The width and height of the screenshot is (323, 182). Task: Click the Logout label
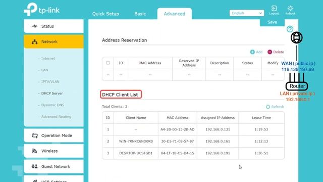274,14
